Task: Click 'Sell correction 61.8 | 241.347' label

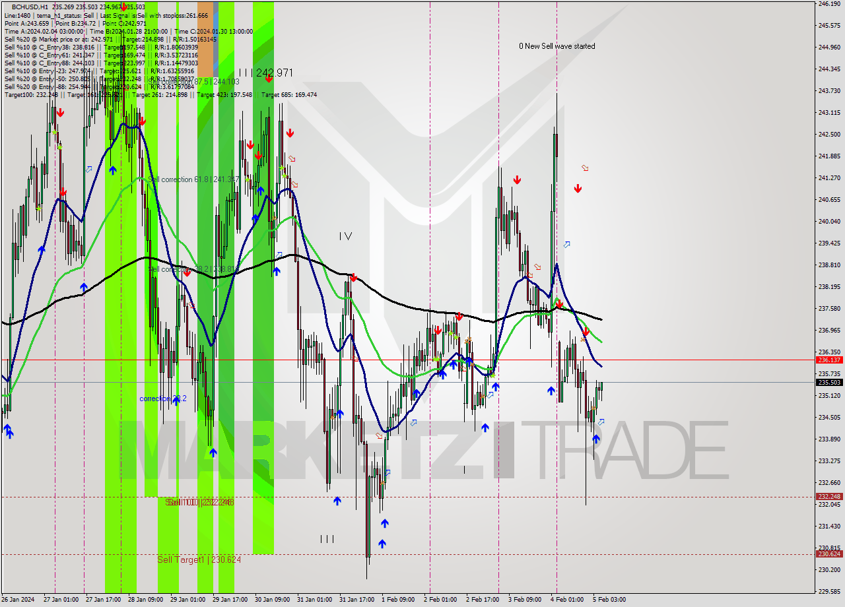Action: click(x=193, y=179)
